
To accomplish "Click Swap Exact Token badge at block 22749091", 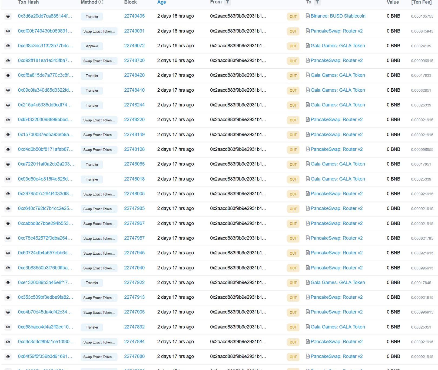I will coord(99,31).
